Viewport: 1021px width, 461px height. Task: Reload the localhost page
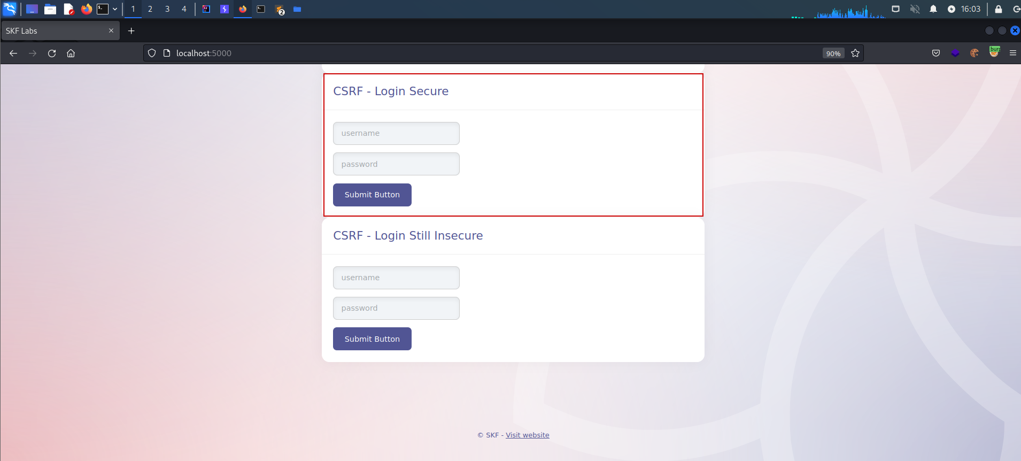(x=52, y=53)
